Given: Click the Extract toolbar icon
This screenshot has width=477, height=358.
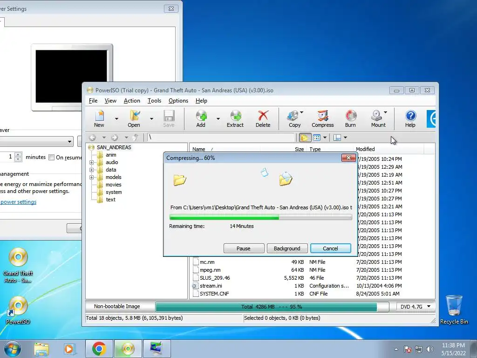Looking at the screenshot, I should pyautogui.click(x=235, y=119).
